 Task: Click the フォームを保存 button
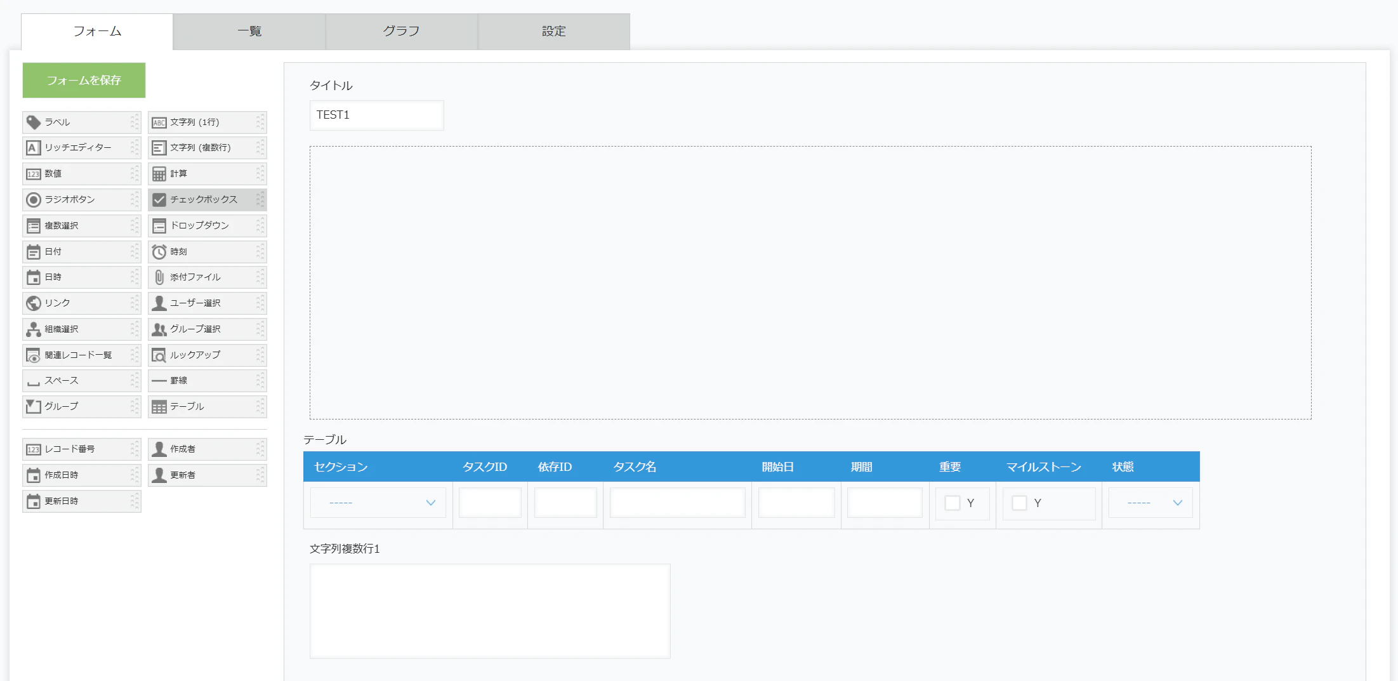84,80
